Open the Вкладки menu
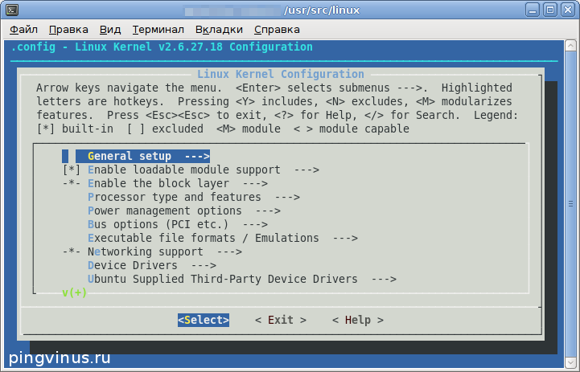The height and width of the screenshot is (372, 580). point(219,30)
